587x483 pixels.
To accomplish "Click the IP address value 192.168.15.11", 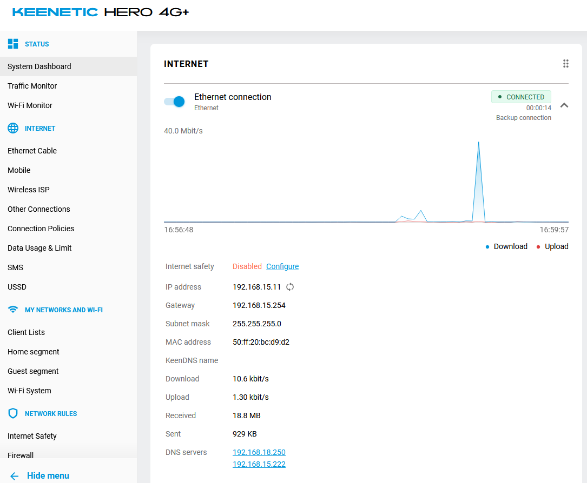I will [x=256, y=287].
